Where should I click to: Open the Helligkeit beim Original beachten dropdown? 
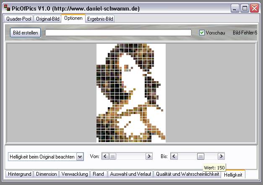80,157
